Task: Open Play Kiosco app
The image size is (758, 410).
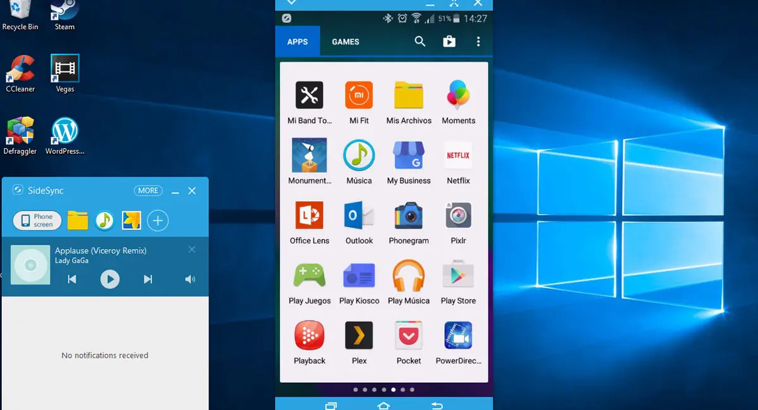Action: [x=359, y=275]
